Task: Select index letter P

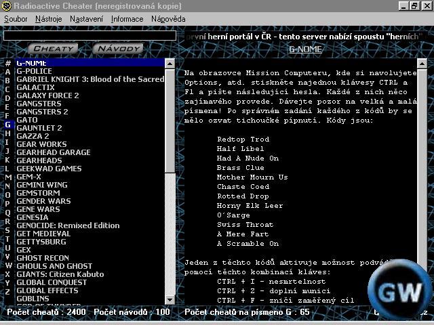Action: click(x=7, y=204)
